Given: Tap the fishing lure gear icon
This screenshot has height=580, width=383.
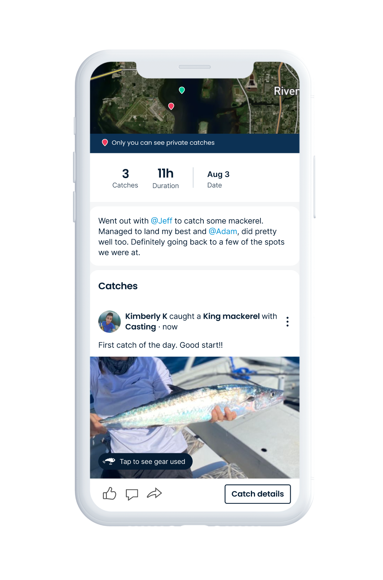Looking at the screenshot, I should point(109,461).
